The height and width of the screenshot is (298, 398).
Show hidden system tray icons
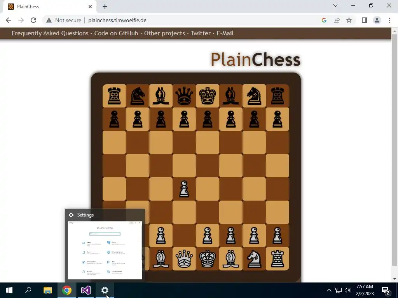click(329, 290)
